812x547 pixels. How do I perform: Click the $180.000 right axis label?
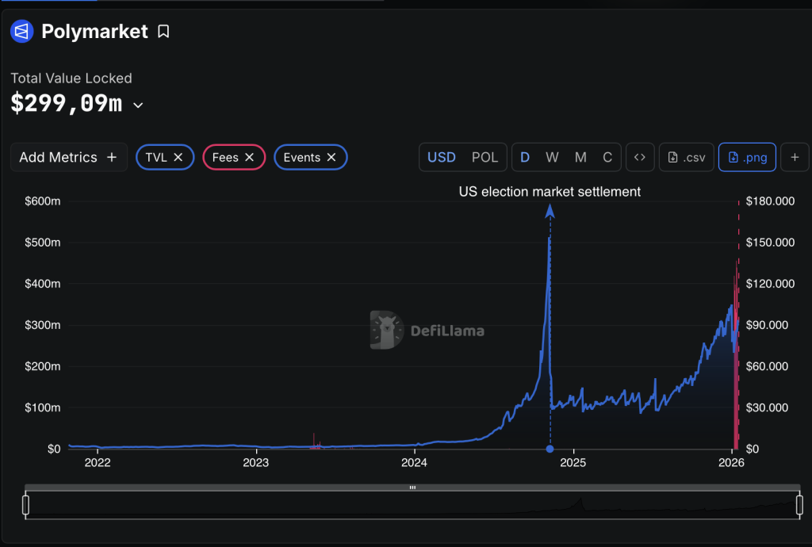[770, 201]
